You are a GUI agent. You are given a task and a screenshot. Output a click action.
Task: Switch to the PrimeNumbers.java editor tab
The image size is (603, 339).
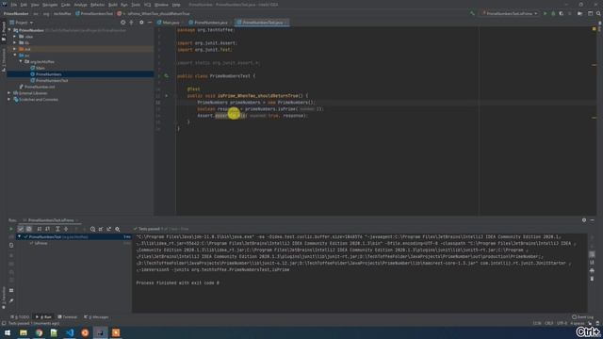coord(209,23)
